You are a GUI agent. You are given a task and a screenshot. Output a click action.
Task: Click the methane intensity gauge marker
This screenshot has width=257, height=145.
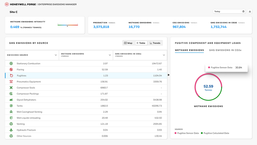pos(67,26)
